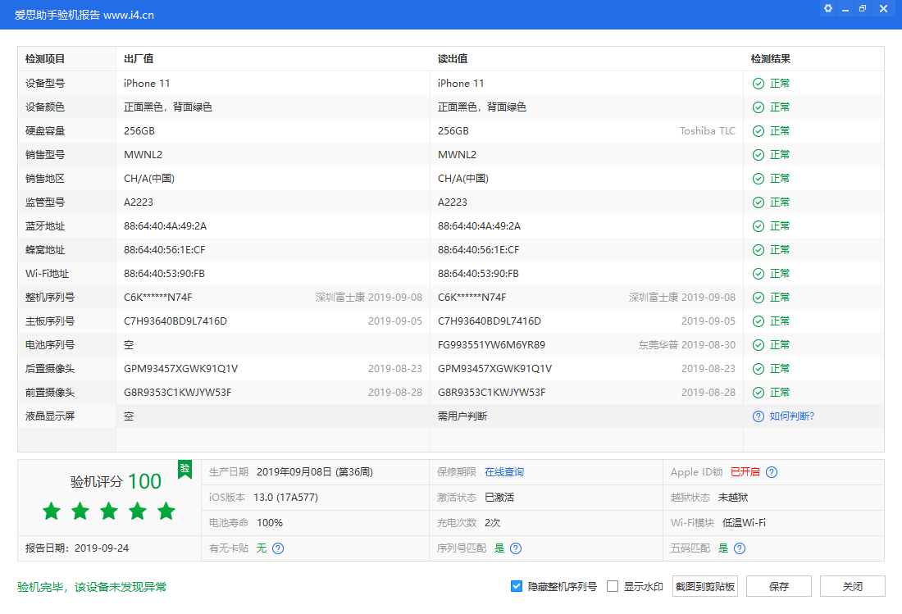Click 充电次数 2次 value
Screen dimensions: 902x614
click(x=493, y=522)
